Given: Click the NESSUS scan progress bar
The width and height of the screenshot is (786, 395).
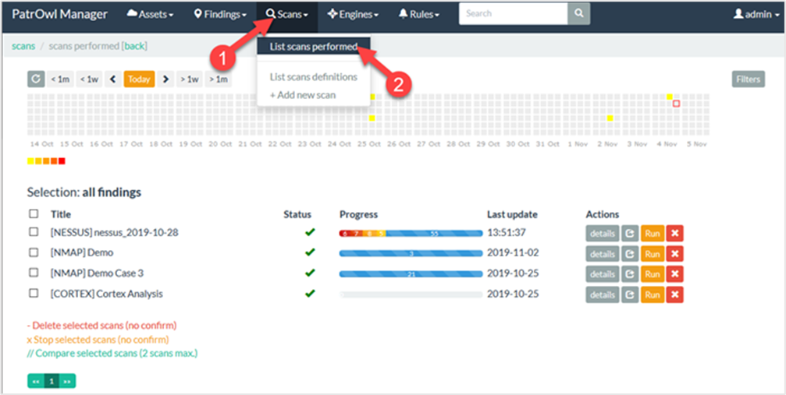Looking at the screenshot, I should coord(411,233).
